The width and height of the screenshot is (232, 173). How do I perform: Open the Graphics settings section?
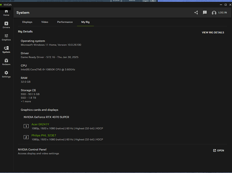[x=6, y=37]
